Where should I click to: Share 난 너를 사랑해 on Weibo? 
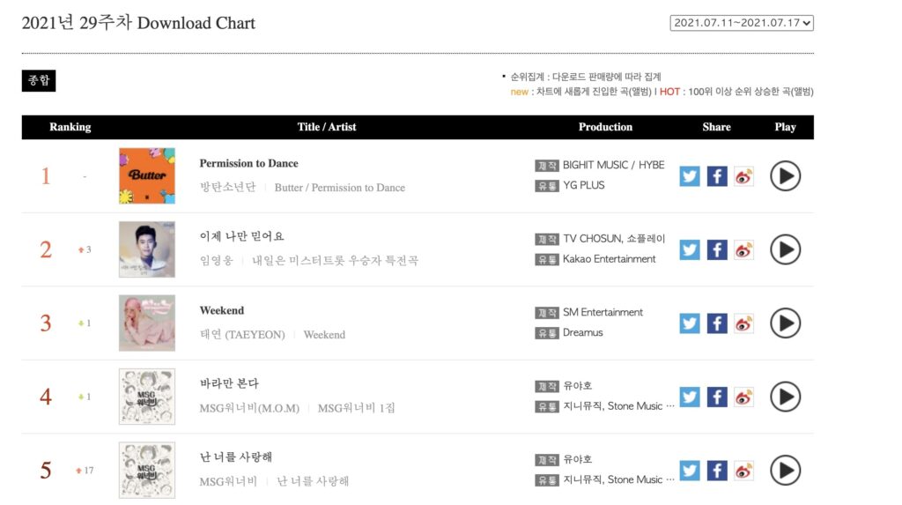[743, 471]
